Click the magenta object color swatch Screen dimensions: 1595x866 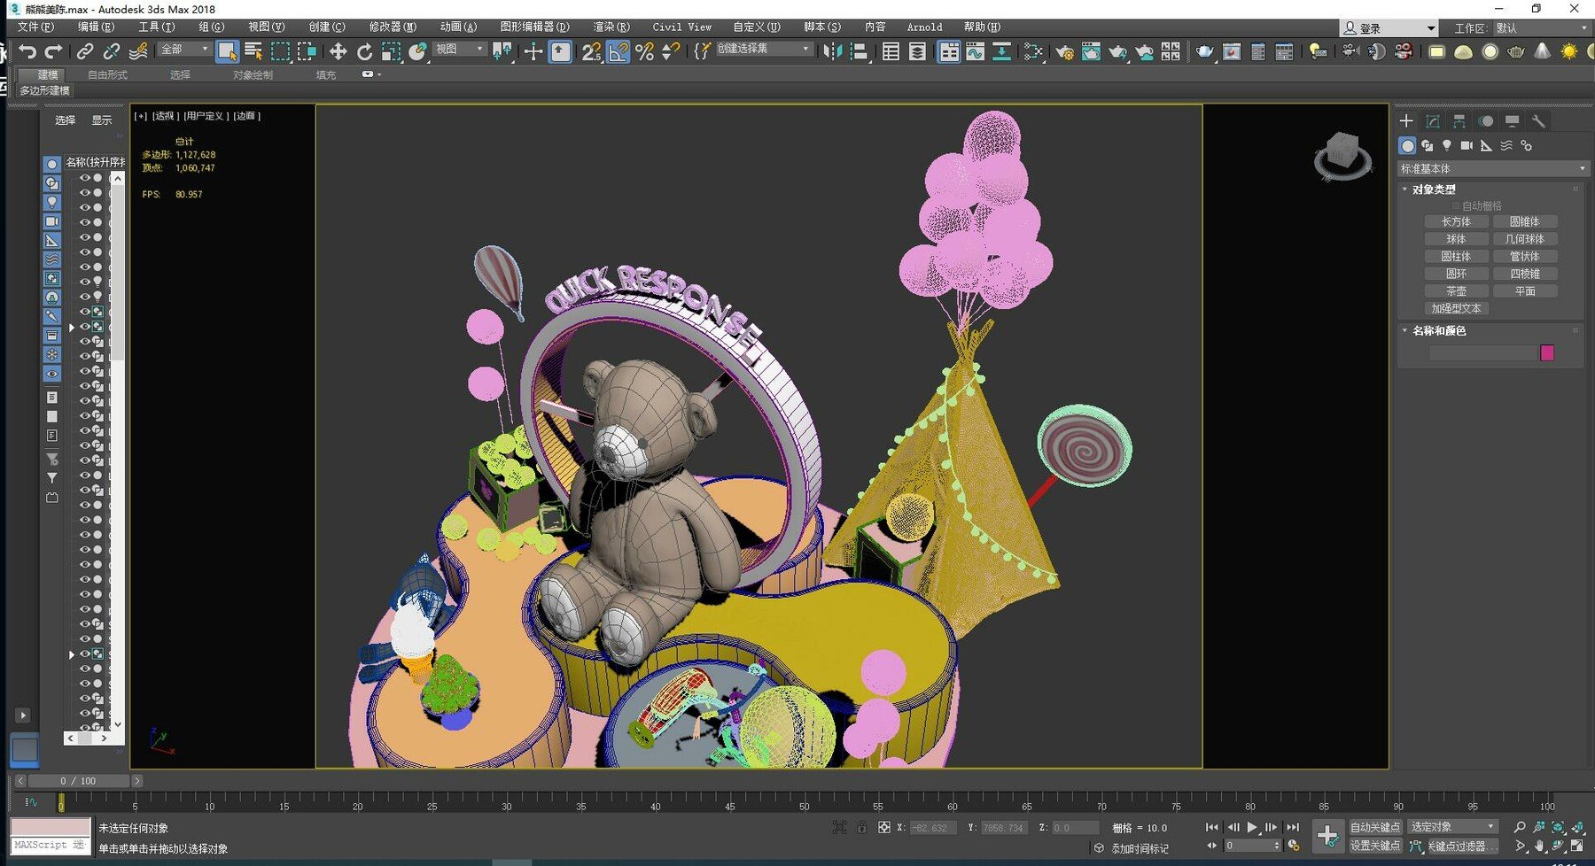point(1547,352)
